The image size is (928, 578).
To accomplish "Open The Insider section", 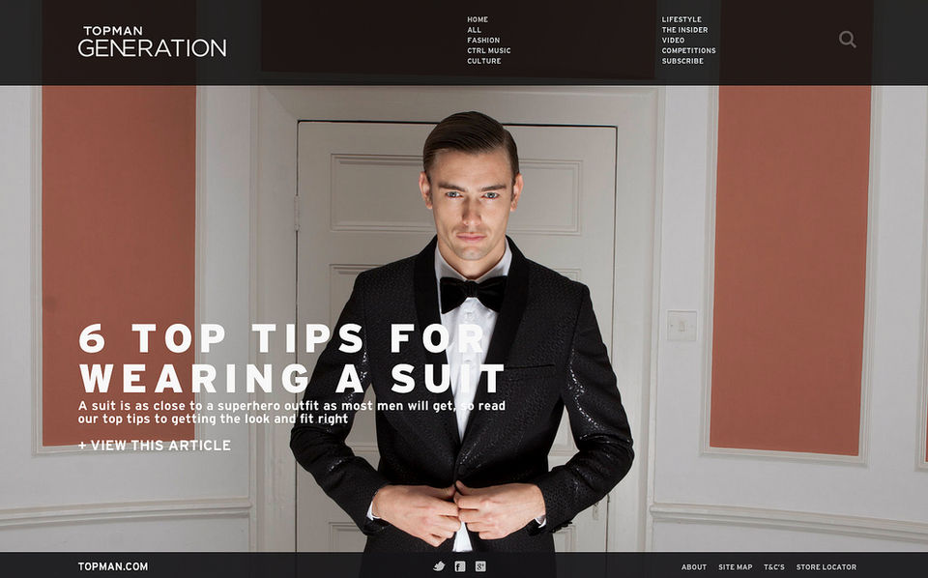I will (x=684, y=30).
